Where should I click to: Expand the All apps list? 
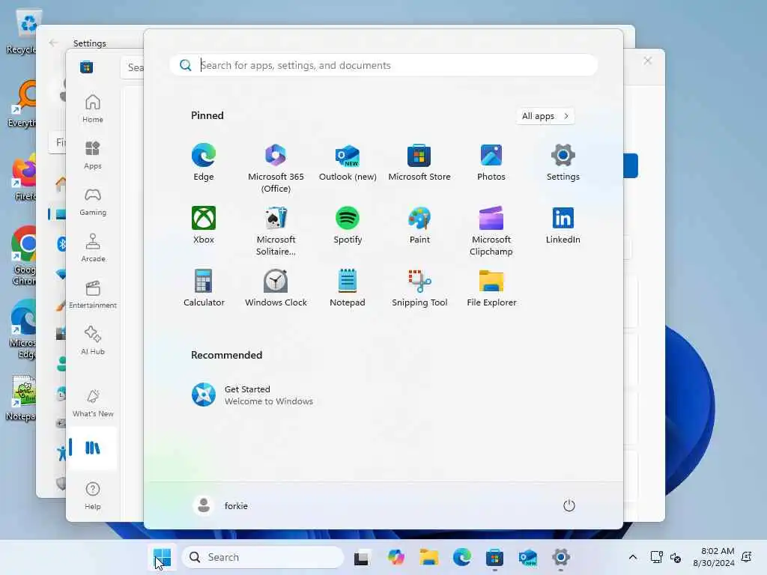545,116
